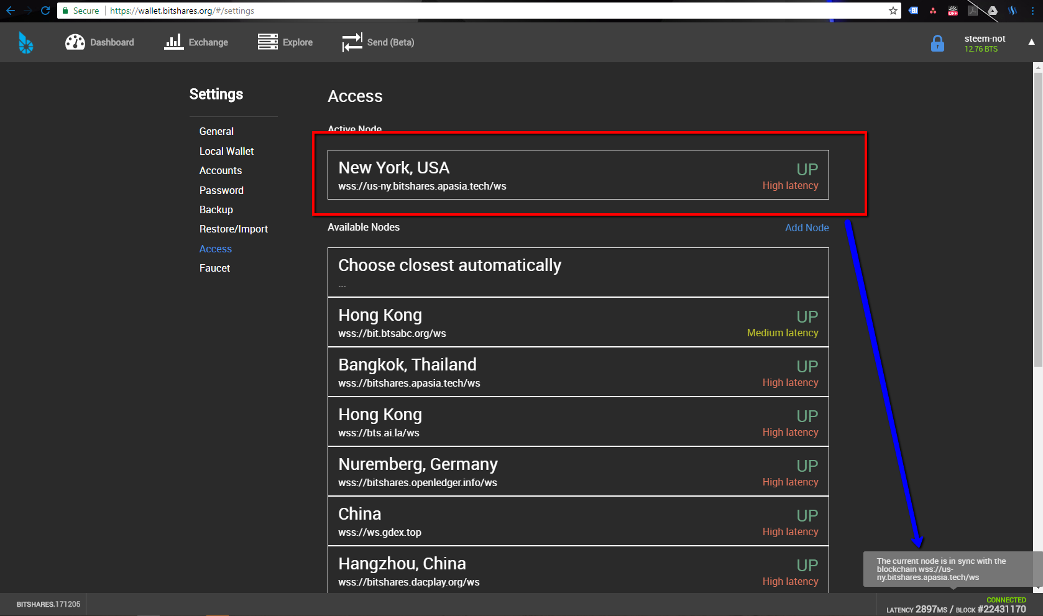1043x616 pixels.
Task: Click the steem-not account name
Action: coord(985,39)
